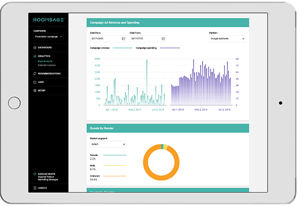Image resolution: width=297 pixels, height=206 pixels.
Task: Click the Dariusz Wlaze user name
Action: tap(46, 174)
